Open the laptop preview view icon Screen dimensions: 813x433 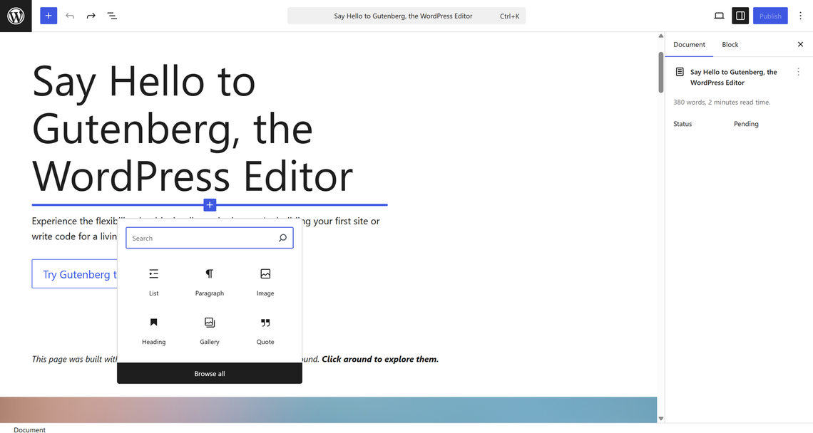click(719, 16)
